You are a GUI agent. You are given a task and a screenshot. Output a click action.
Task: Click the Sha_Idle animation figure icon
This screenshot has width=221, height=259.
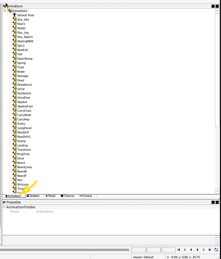pos(14,19)
